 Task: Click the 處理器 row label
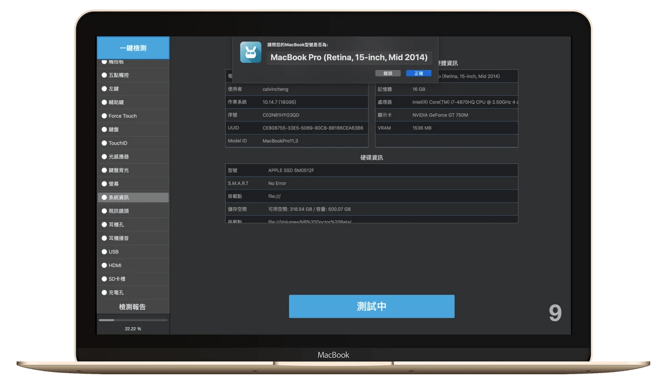point(385,102)
